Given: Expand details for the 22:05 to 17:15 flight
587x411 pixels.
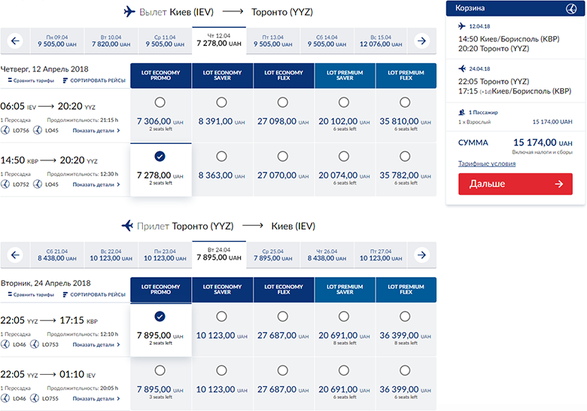Looking at the screenshot, I should point(96,345).
